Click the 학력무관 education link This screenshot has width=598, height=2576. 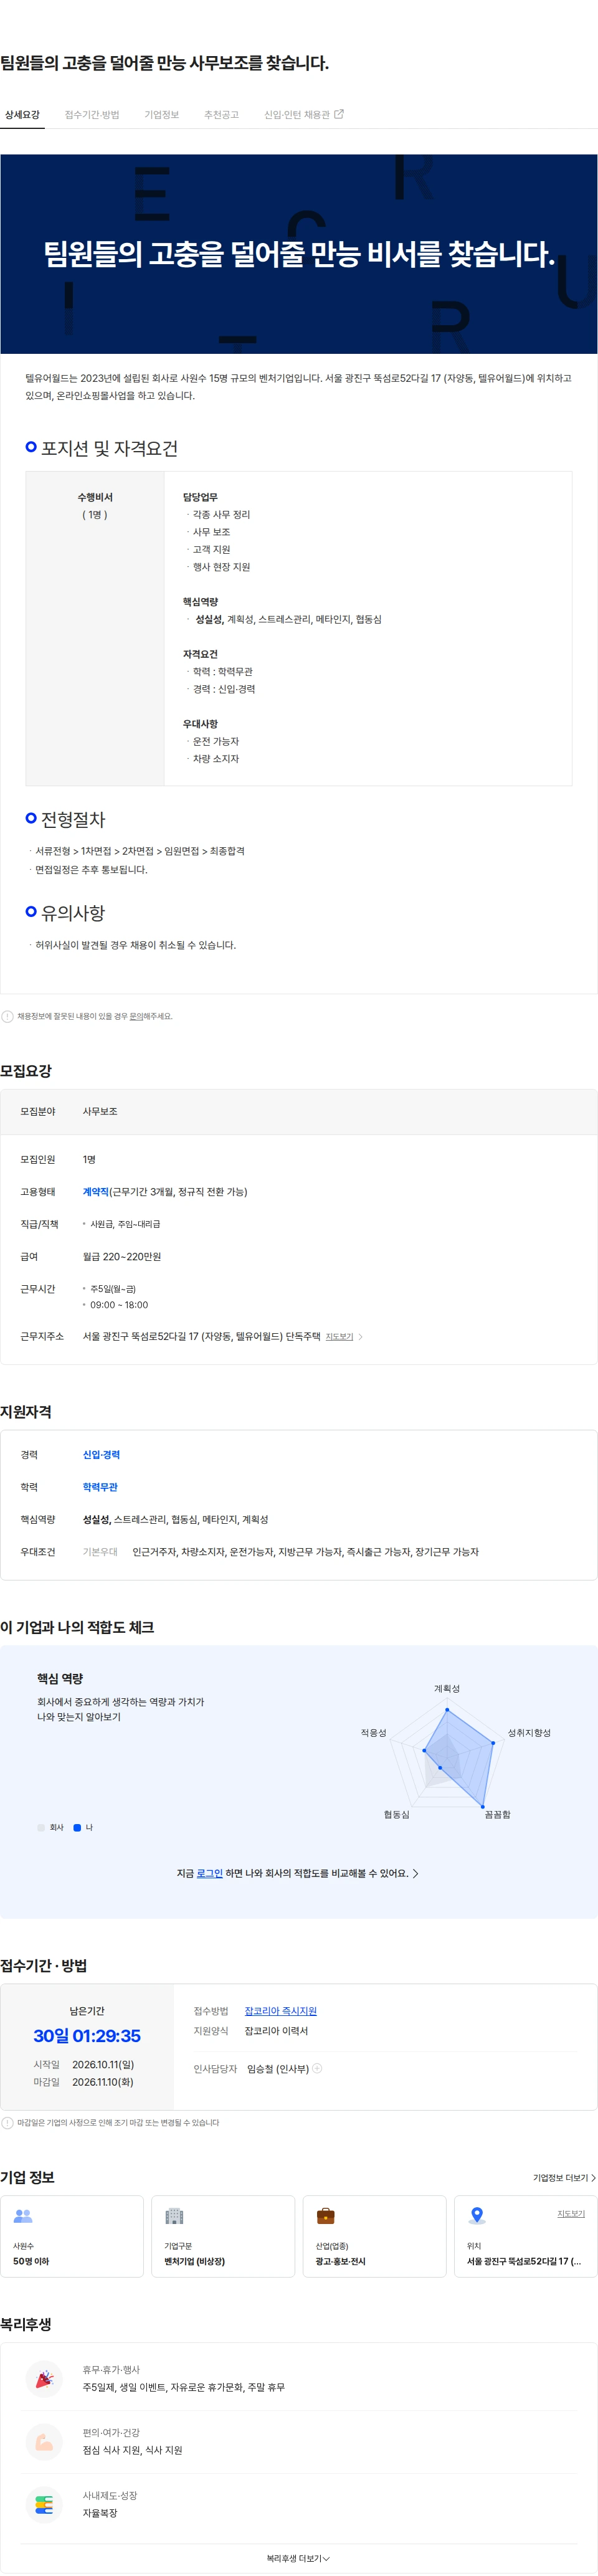100,1487
